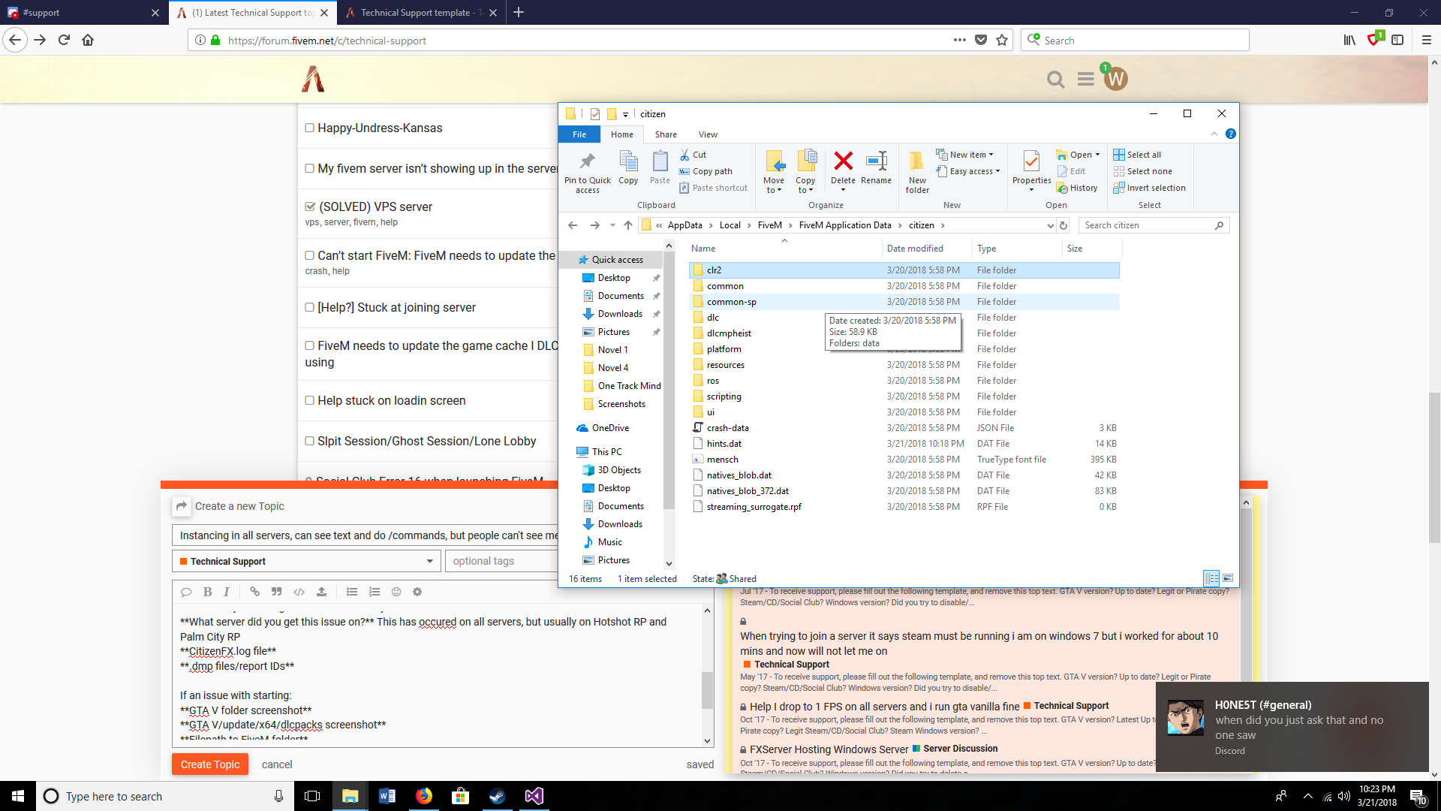Reload the page in Firefox

pos(64,40)
